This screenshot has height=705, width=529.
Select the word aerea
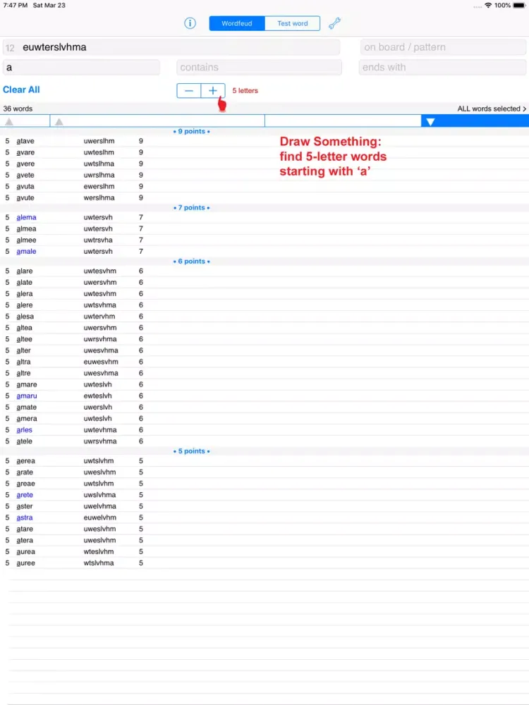point(25,461)
